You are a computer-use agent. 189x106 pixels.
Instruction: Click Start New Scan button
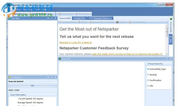19,14
